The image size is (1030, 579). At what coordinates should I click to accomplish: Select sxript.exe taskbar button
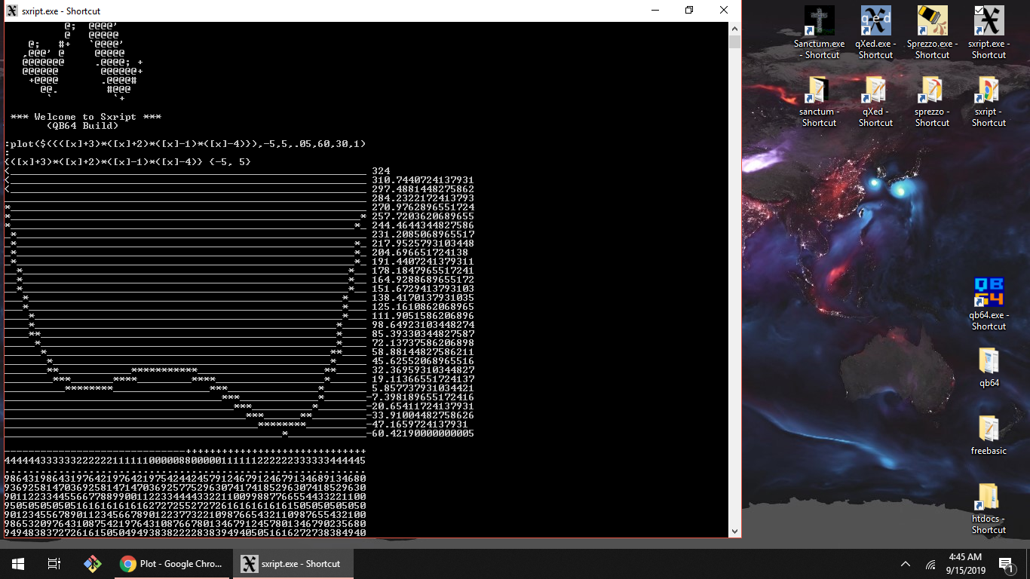(292, 564)
